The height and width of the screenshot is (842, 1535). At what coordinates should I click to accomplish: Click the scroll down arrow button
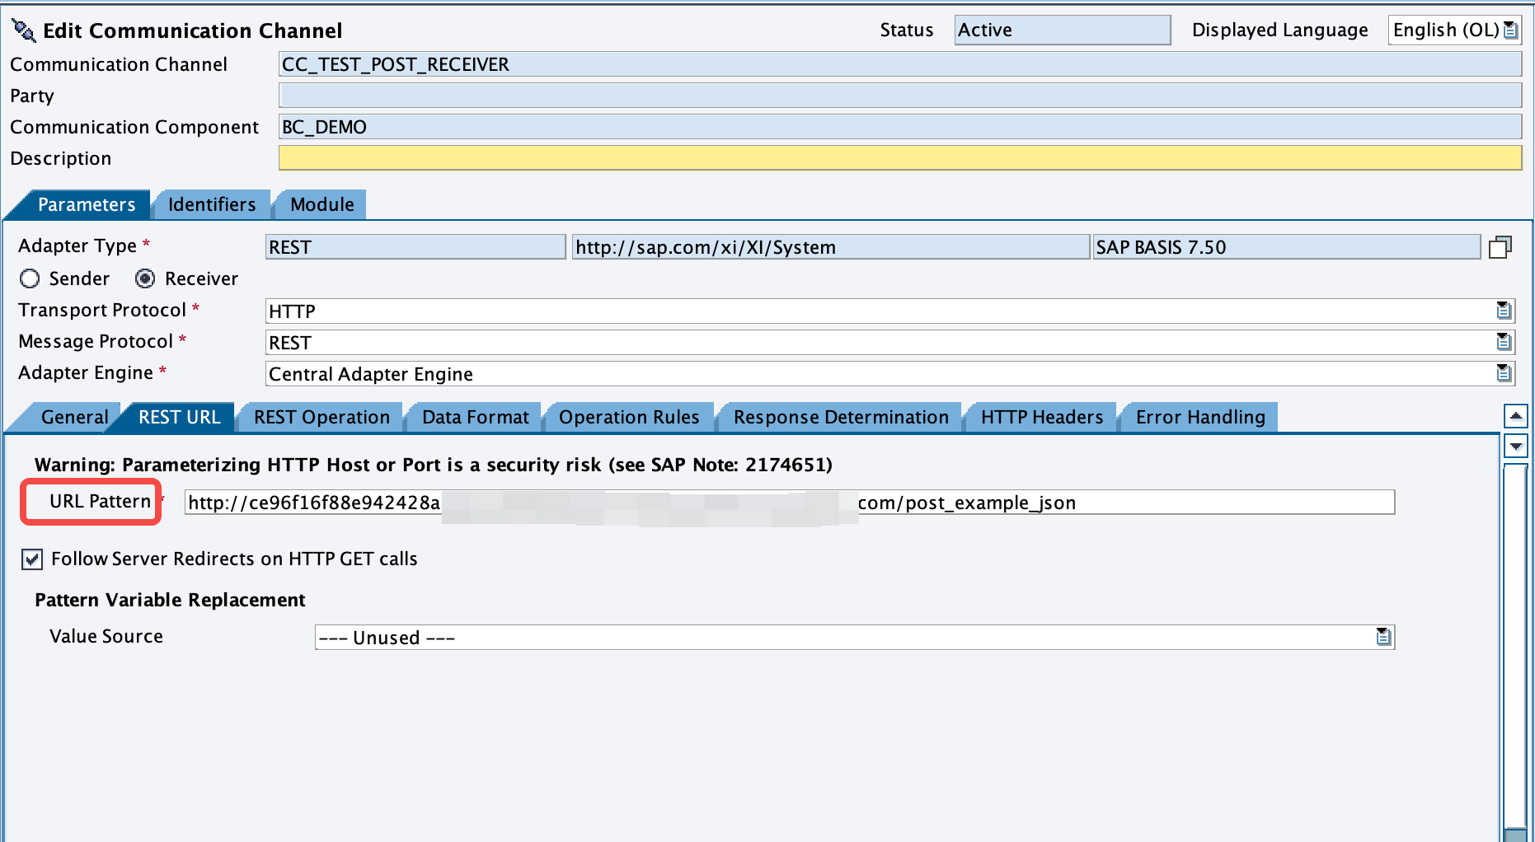[x=1516, y=447]
